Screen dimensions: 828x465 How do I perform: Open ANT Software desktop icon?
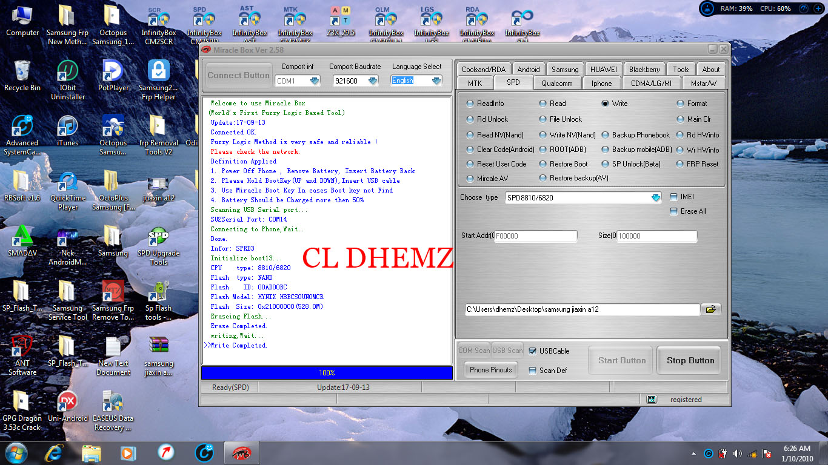click(22, 356)
